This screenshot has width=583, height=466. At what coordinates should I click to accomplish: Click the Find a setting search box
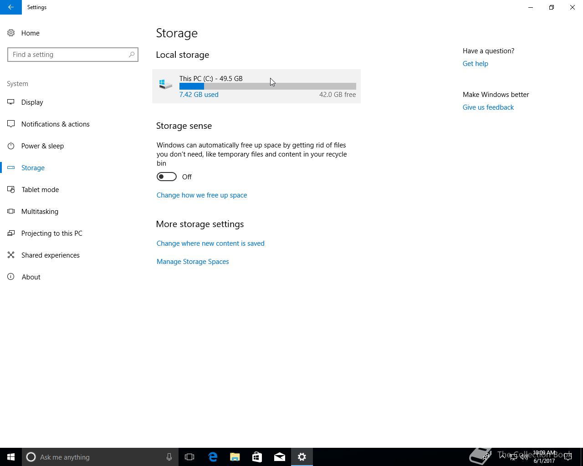click(x=73, y=55)
